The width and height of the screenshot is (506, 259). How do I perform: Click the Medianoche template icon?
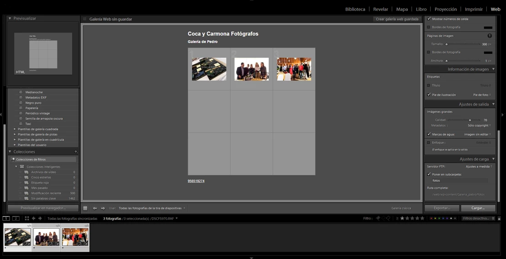point(21,92)
